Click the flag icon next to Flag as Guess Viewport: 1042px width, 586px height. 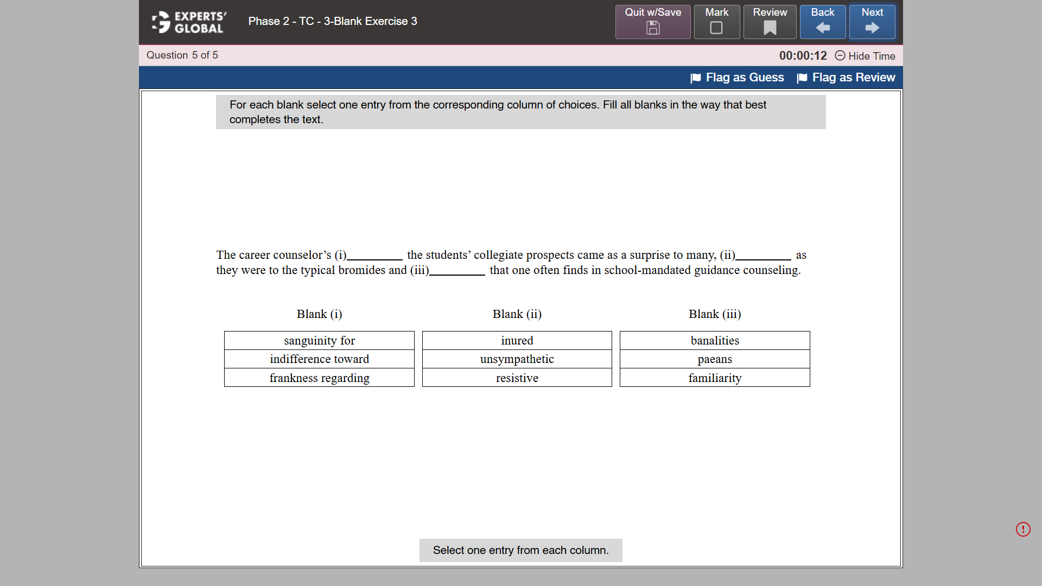pyautogui.click(x=695, y=78)
